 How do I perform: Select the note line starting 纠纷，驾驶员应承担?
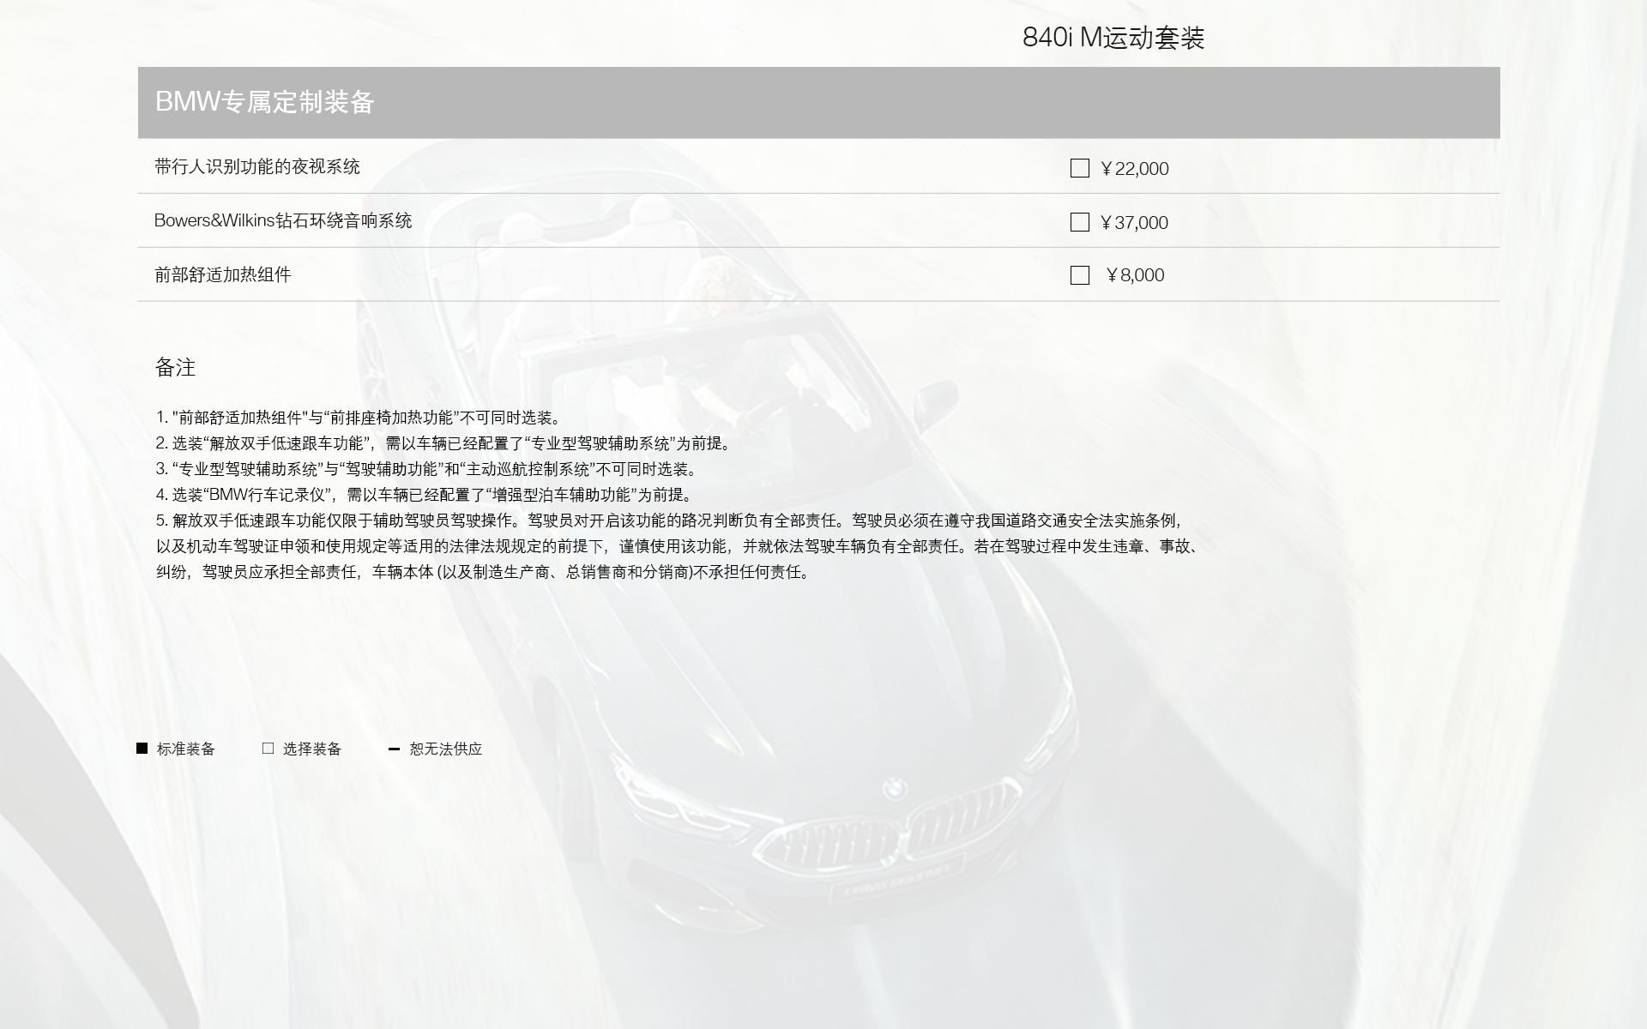pyautogui.click(x=483, y=572)
